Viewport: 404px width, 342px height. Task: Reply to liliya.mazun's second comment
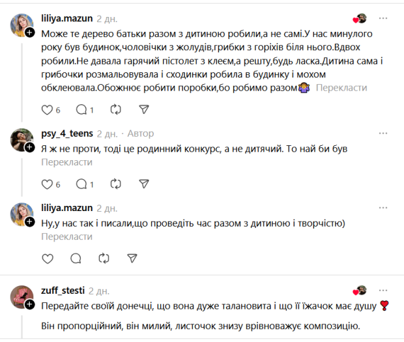[76, 258]
